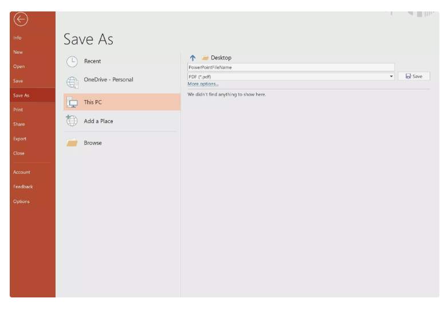Click the file type dropdown arrow
Image resolution: width=448 pixels, height=314 pixels.
coord(391,76)
